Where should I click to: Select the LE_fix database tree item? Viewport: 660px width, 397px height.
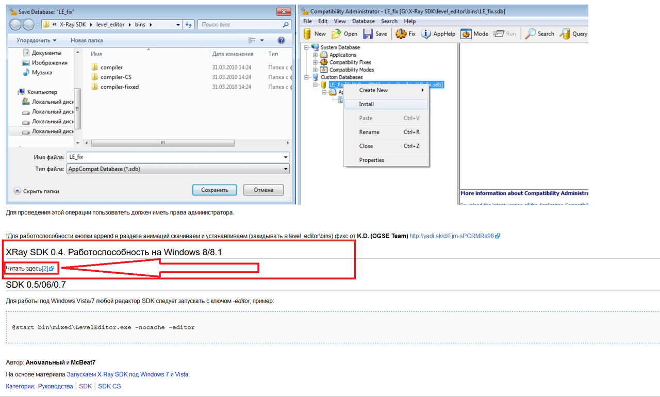(386, 85)
